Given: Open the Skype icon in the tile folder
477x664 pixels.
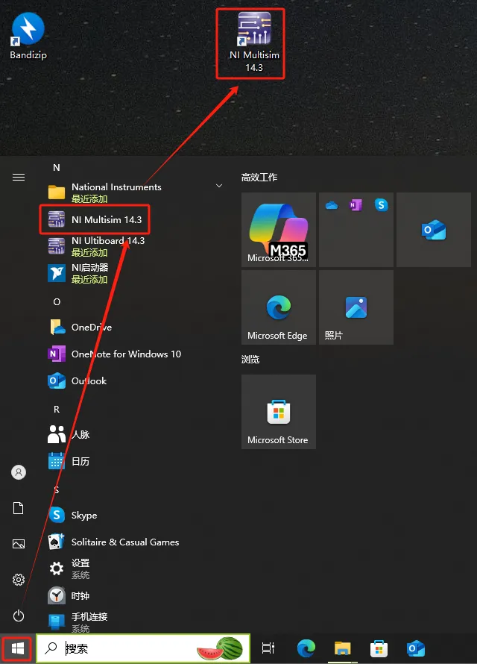Looking at the screenshot, I should (381, 205).
